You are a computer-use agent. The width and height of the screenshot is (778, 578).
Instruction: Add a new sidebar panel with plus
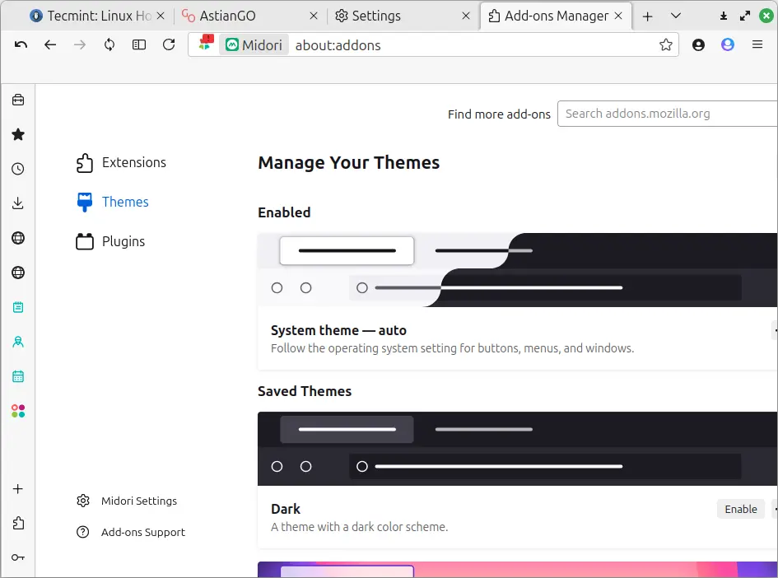pos(18,489)
